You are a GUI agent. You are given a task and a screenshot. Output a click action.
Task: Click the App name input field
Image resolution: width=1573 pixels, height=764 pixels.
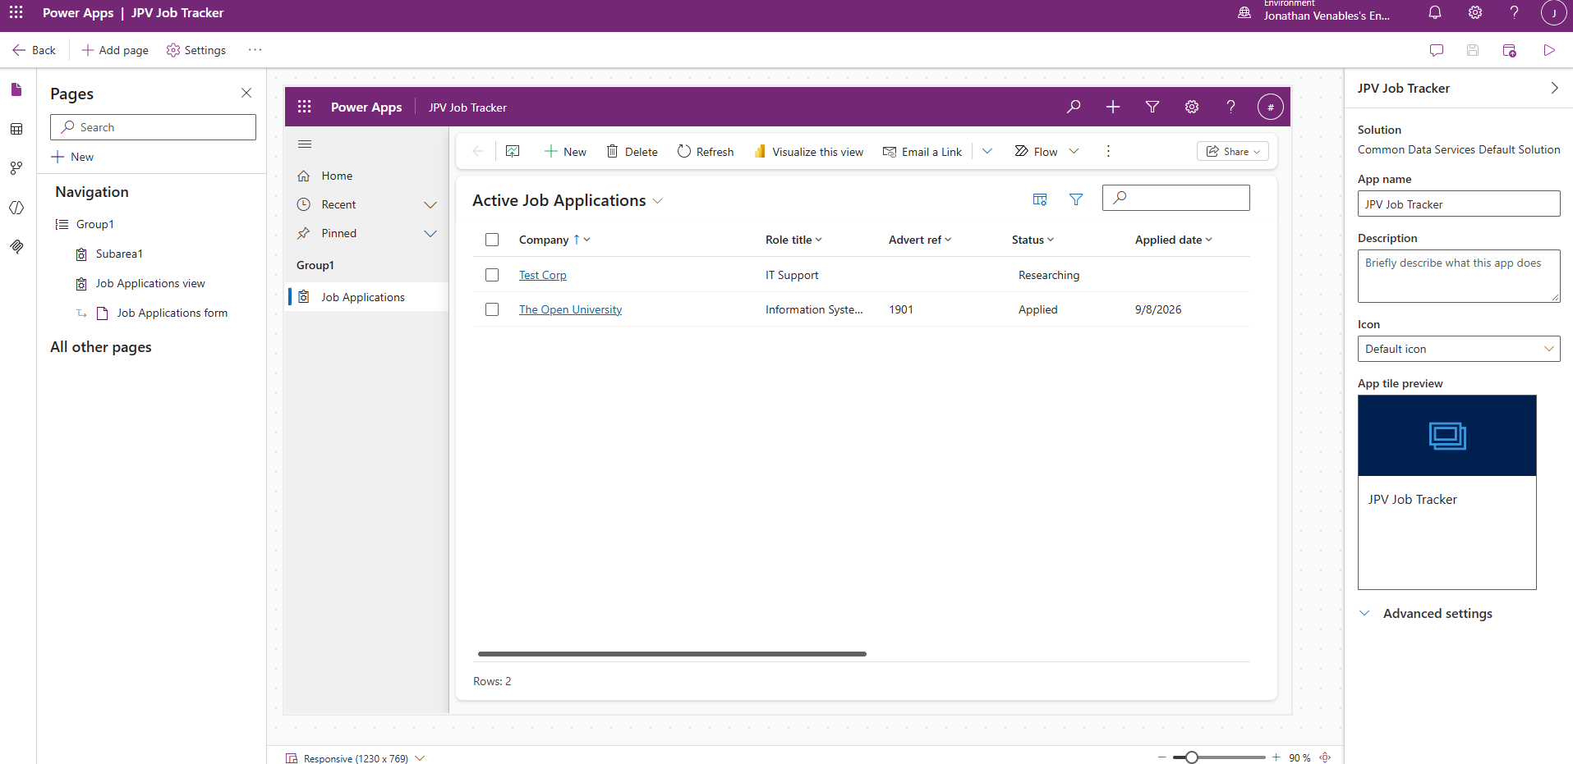(1459, 204)
